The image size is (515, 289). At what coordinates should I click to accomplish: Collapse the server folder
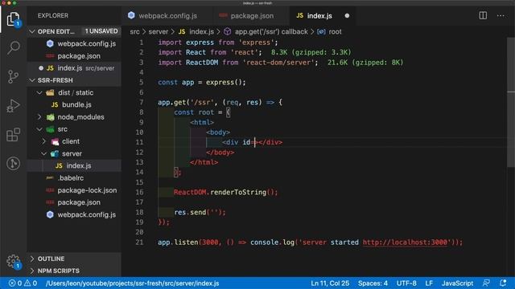(74, 153)
